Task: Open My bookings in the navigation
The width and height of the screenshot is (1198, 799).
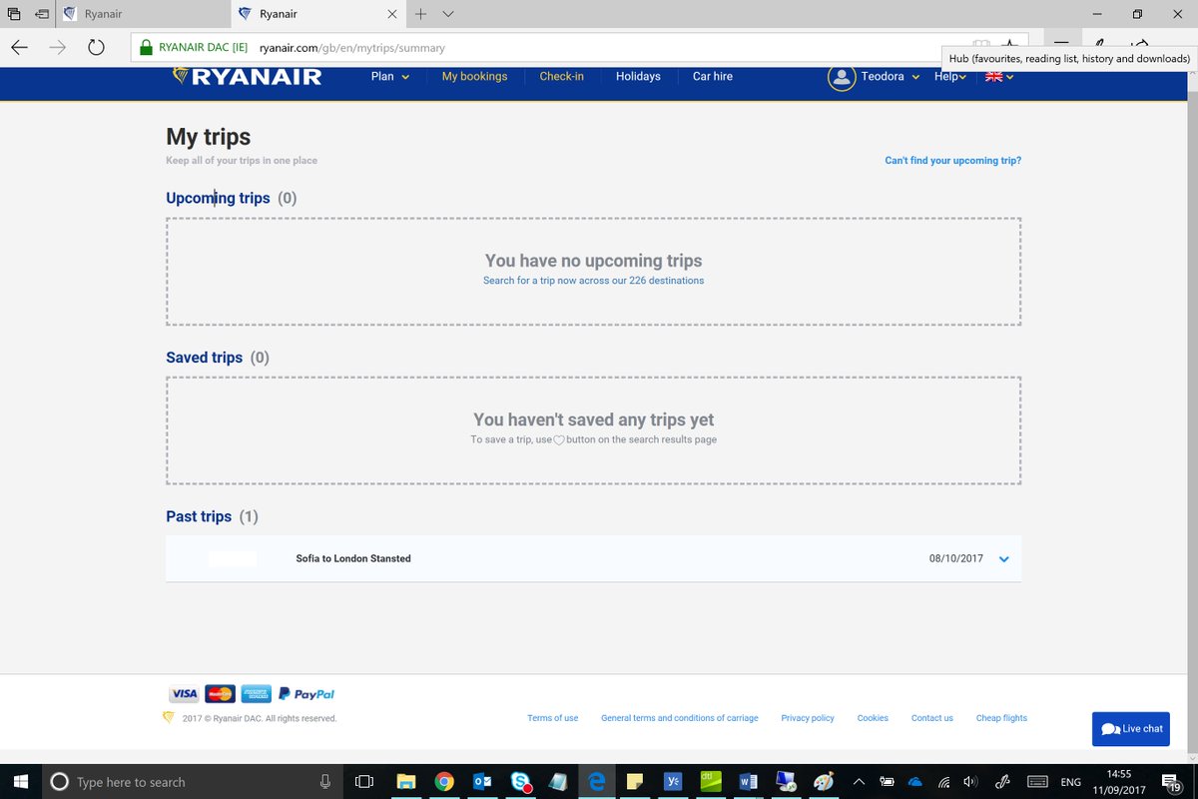Action: pos(474,77)
